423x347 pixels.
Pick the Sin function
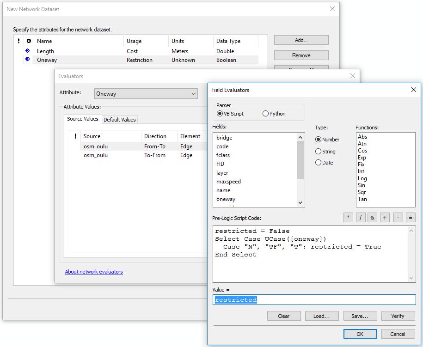[x=362, y=185]
